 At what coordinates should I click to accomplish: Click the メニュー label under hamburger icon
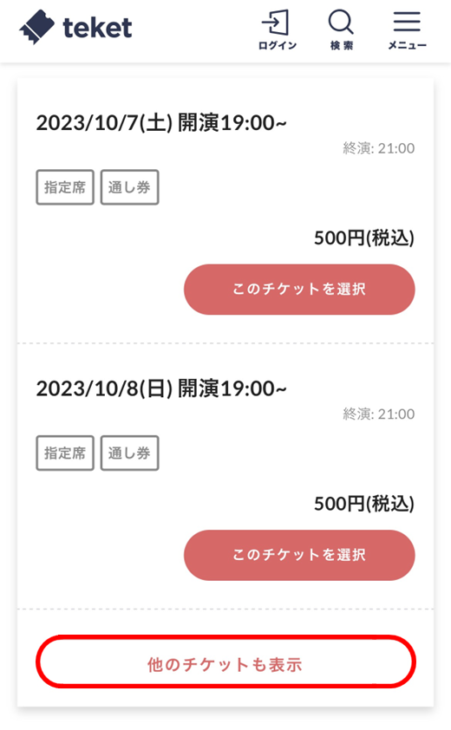tap(408, 45)
